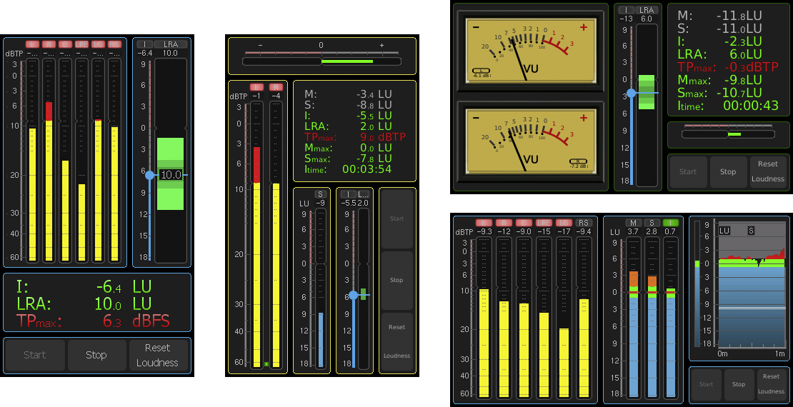
Task: Click Itime readout showing 00:00:43
Action: pyautogui.click(x=727, y=106)
